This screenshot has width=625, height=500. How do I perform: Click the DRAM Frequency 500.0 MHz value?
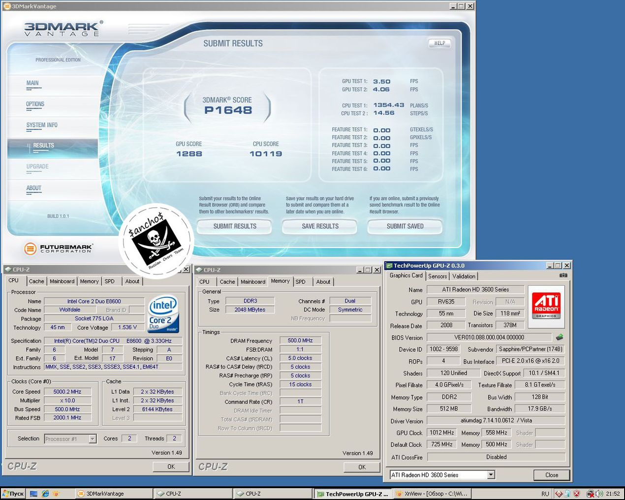300,341
